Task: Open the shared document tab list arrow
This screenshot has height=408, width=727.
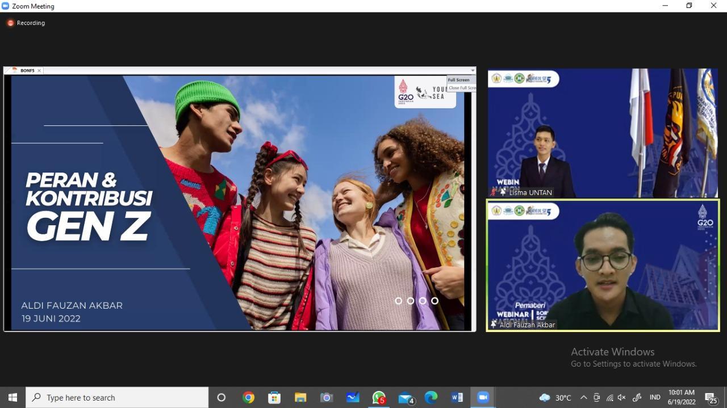Action: [472, 71]
